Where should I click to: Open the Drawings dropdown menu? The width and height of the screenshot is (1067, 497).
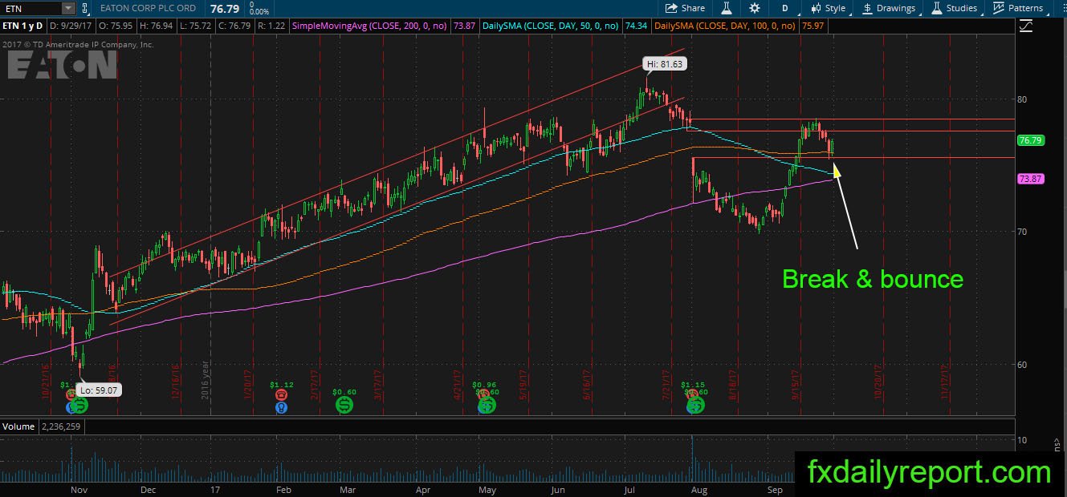889,8
